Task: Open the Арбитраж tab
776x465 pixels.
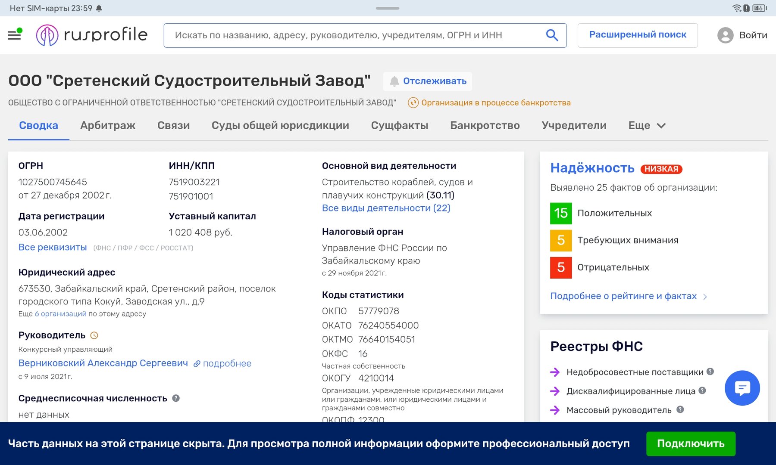Action: [108, 125]
